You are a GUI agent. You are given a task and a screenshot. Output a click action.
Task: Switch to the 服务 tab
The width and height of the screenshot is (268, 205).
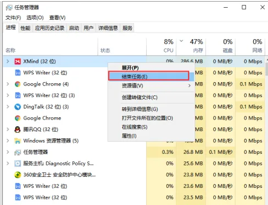tap(127, 28)
